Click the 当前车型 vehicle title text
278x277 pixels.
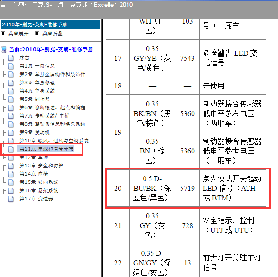point(66,5)
